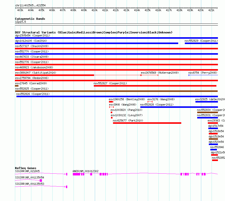Select esv3891907 (Suktitipat2014) variant label
The width and height of the screenshot is (225, 201).
click(x=36, y=73)
